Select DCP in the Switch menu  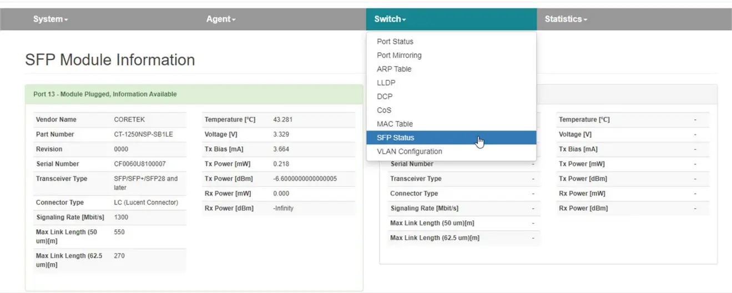tap(451, 97)
